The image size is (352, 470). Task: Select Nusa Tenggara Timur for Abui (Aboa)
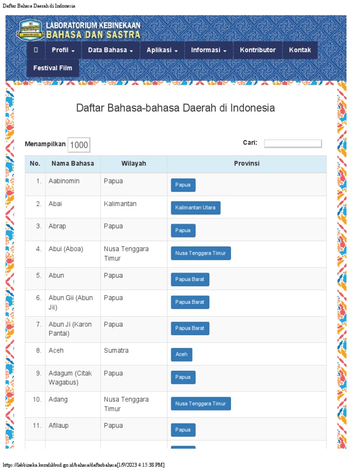[x=200, y=253]
